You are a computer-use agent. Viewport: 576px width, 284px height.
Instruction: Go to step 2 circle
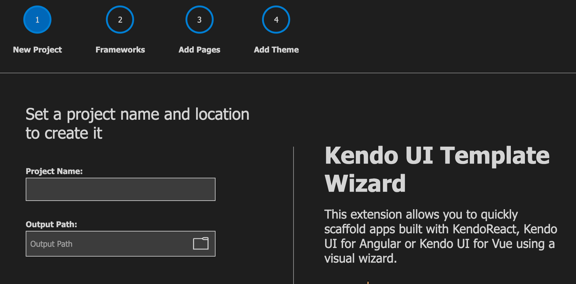pos(120,20)
